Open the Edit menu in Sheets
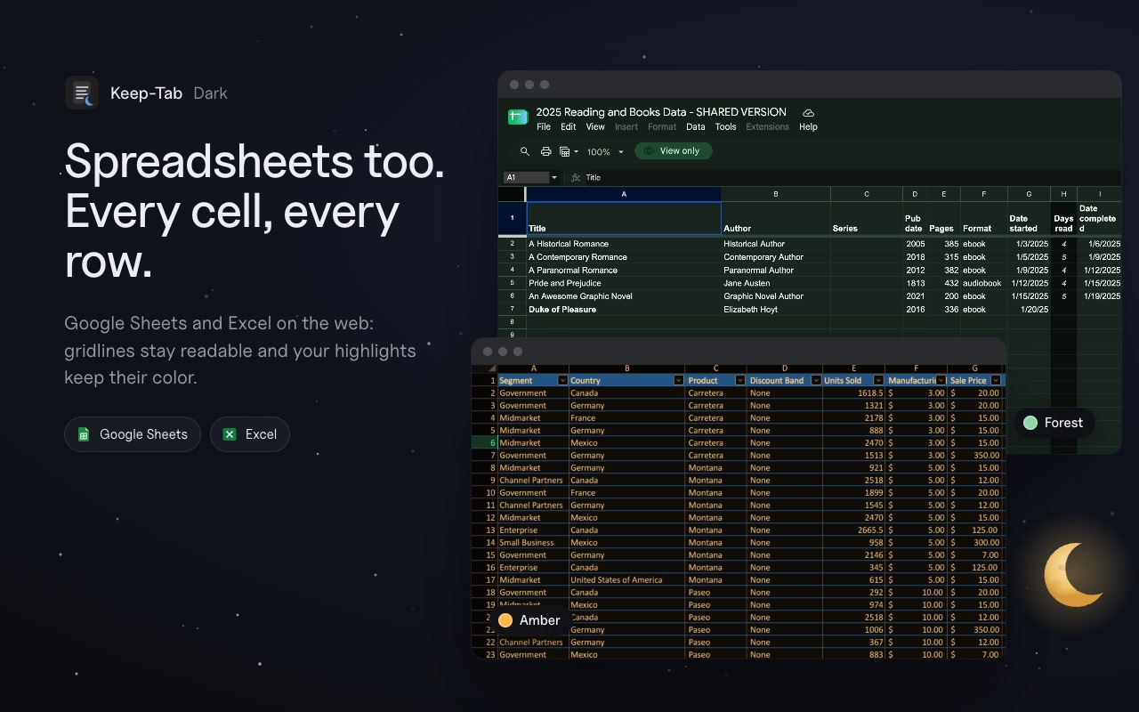The width and height of the screenshot is (1139, 712). [x=568, y=126]
